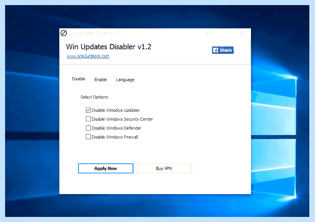315x222 pixels.
Task: Switch to the Disable tab
Action: pyautogui.click(x=78, y=79)
